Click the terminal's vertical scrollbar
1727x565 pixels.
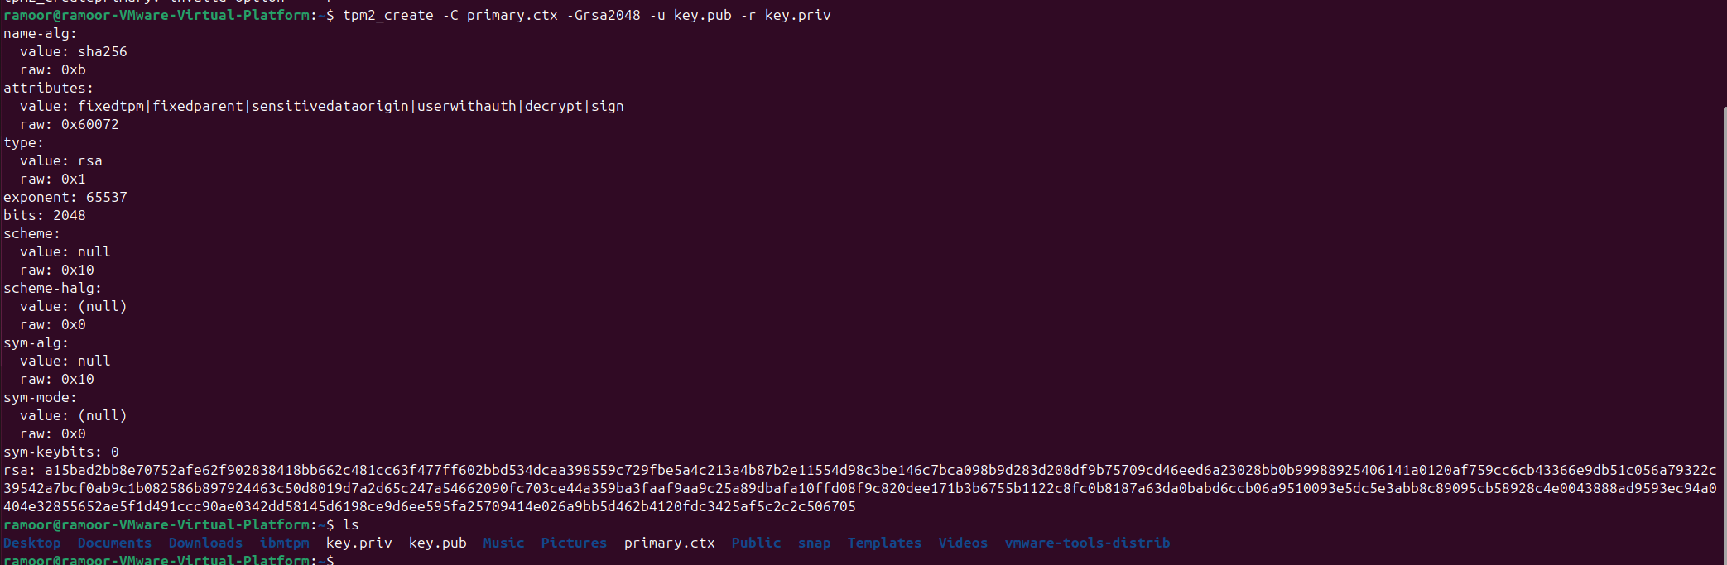coord(1724,331)
